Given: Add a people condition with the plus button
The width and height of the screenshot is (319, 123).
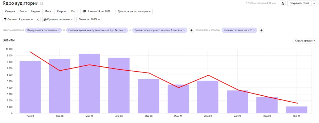Looking at the screenshot, I should (x=262, y=30).
